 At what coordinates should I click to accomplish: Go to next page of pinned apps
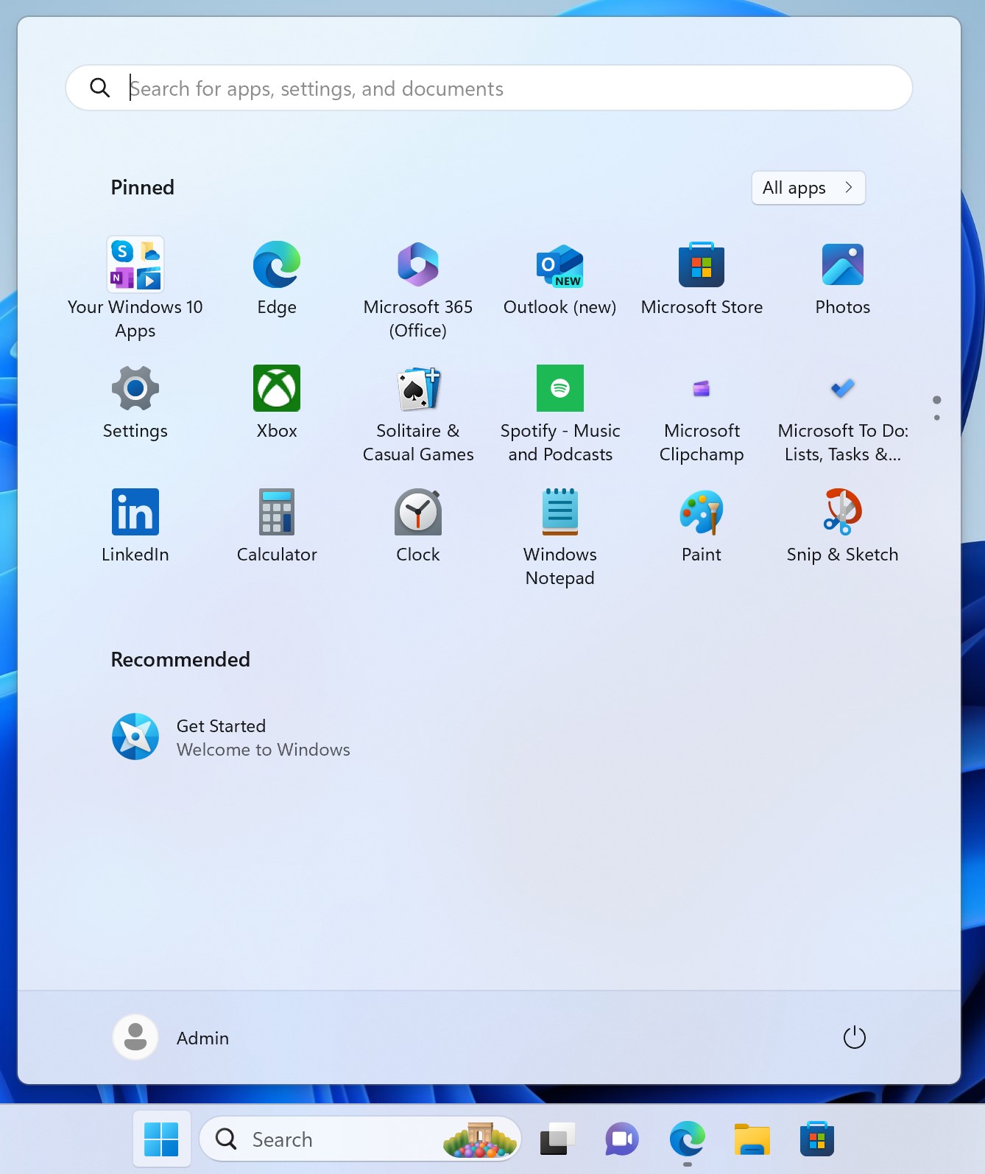pyautogui.click(x=936, y=418)
